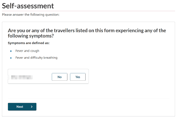
Task: Click the divider line above the Next button
Action: (x=88, y=98)
